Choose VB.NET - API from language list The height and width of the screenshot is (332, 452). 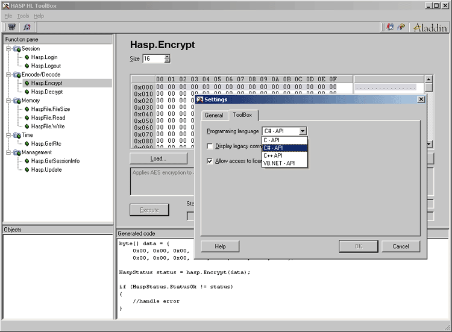click(x=285, y=163)
